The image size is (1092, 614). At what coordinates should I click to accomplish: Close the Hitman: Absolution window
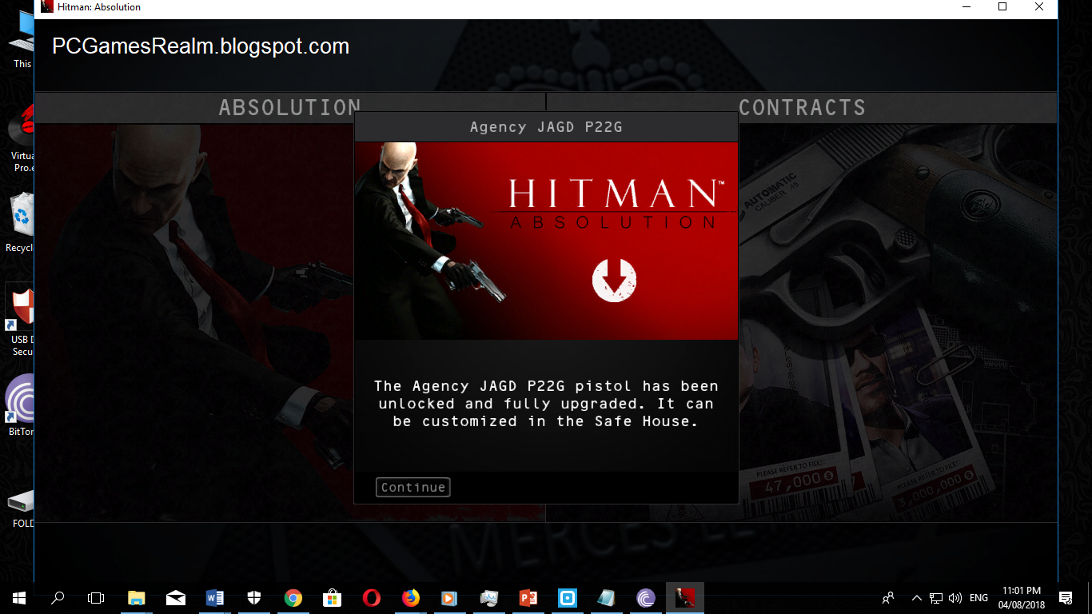[x=1039, y=7]
